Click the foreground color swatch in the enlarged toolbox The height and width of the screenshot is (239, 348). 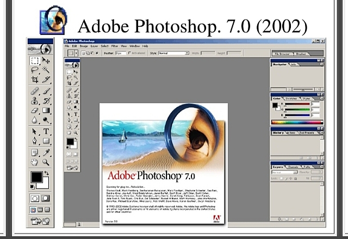tap(36, 177)
